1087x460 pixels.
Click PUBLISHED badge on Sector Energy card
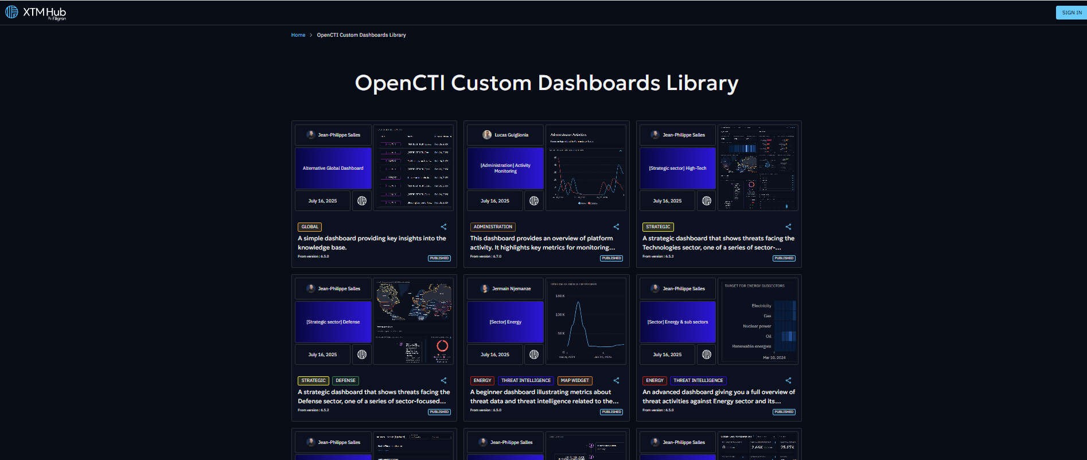(611, 412)
